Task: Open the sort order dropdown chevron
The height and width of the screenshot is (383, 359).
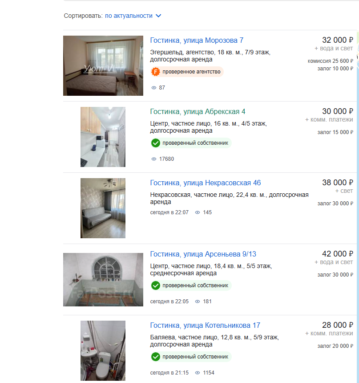Action: tap(158, 16)
